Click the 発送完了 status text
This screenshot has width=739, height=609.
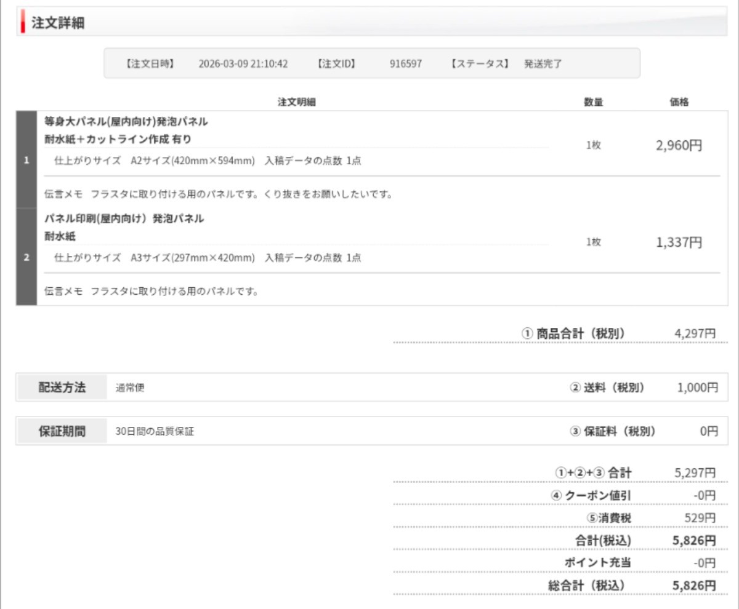click(x=543, y=63)
